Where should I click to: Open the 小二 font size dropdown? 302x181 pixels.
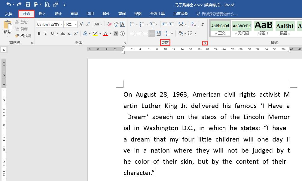75,24
